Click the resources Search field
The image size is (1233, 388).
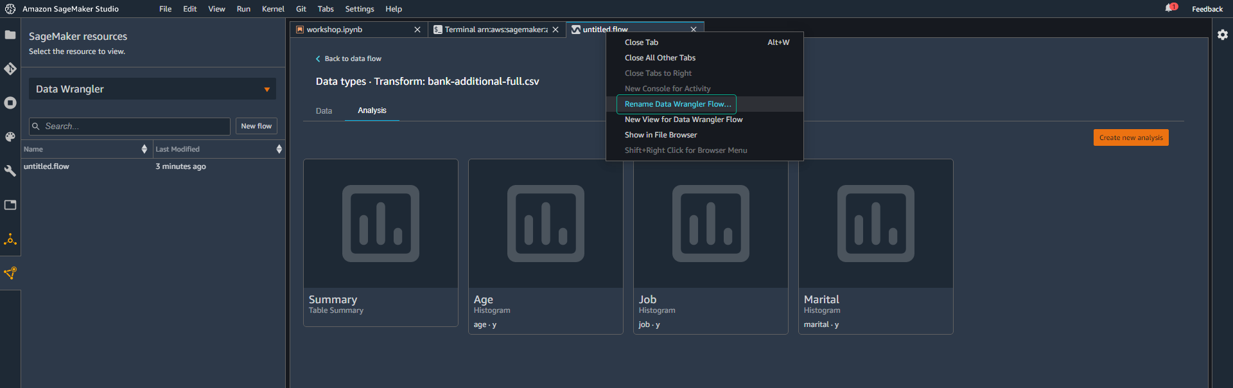click(130, 127)
